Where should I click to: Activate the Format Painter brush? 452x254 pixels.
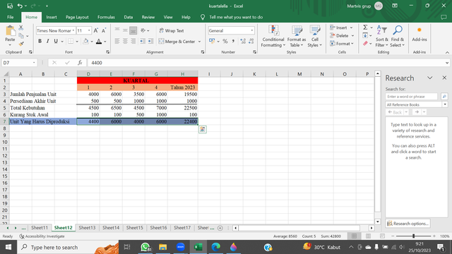point(21,44)
